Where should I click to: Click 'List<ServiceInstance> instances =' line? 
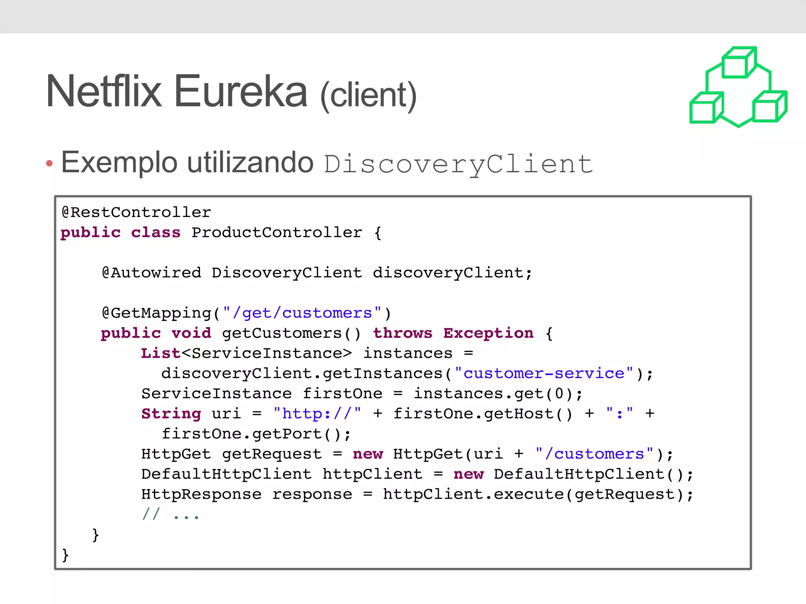tap(307, 353)
